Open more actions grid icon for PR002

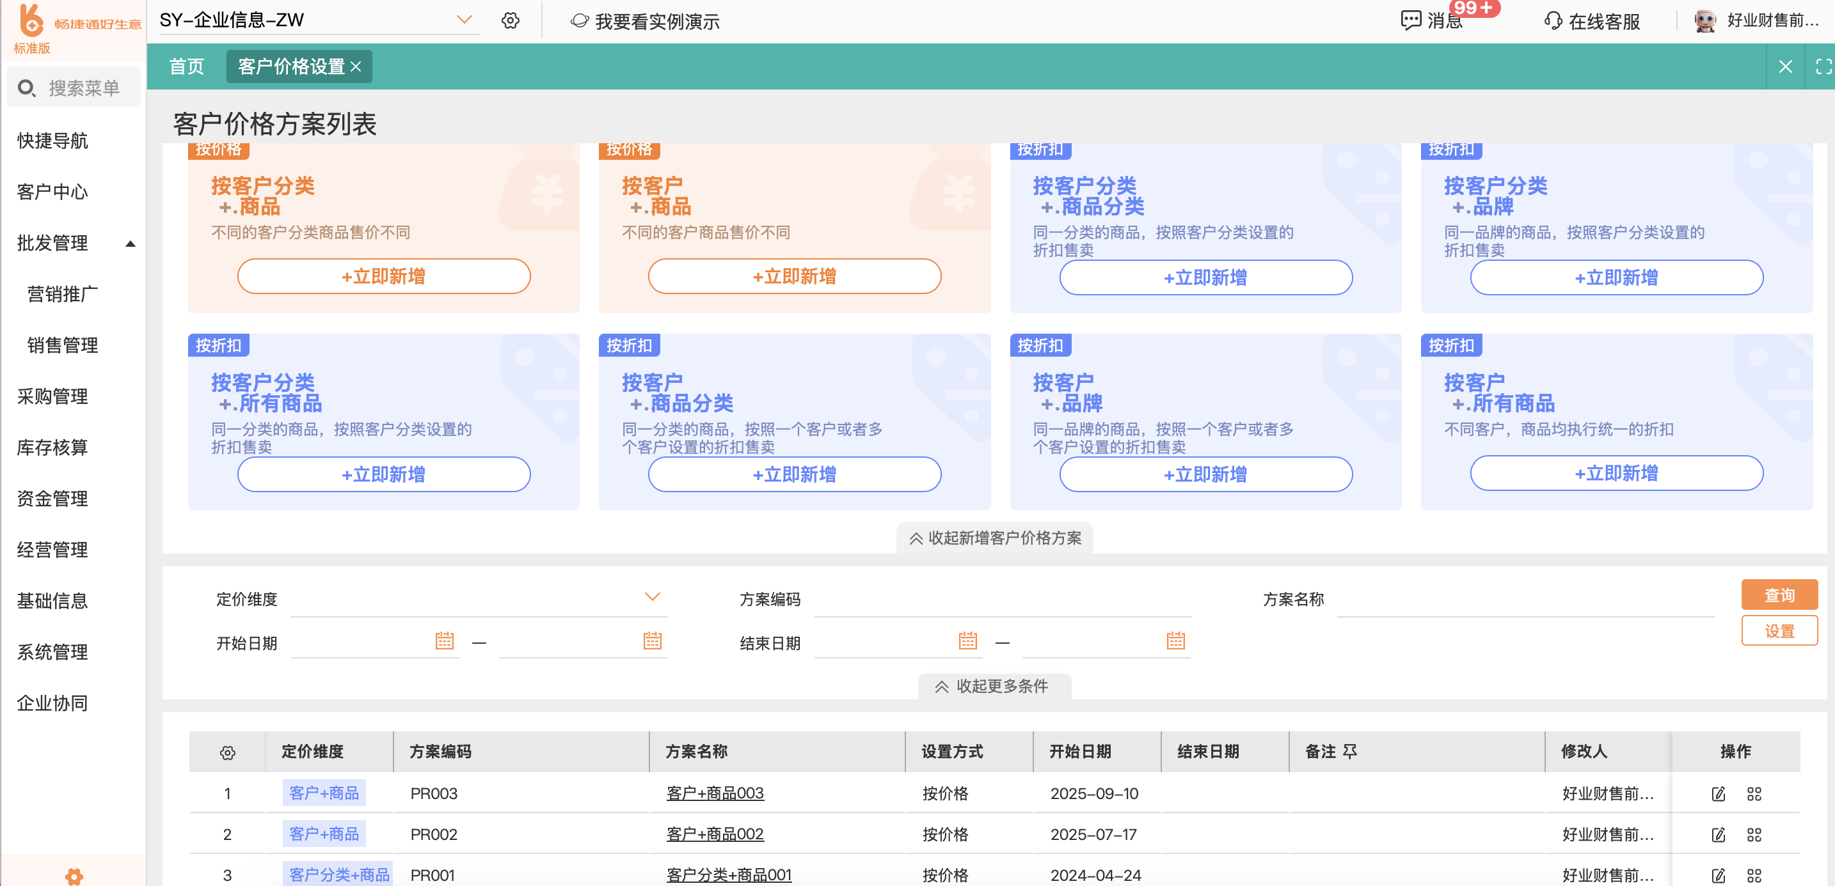coord(1753,834)
